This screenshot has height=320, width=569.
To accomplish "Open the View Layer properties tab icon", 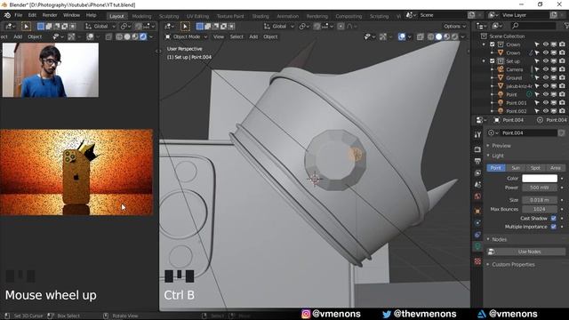I will [477, 172].
